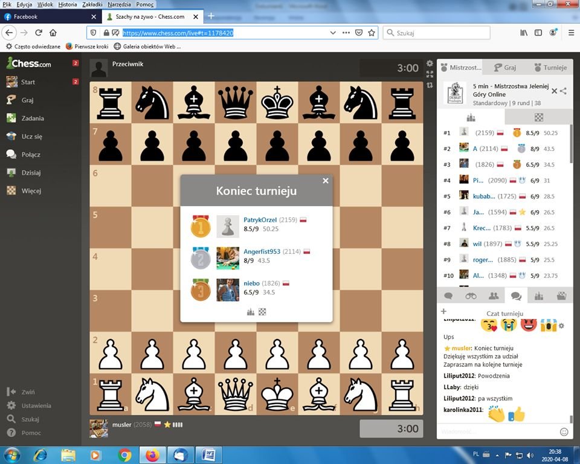Click the Firefox Szukaj search box
580x464 pixels.
[x=437, y=33]
